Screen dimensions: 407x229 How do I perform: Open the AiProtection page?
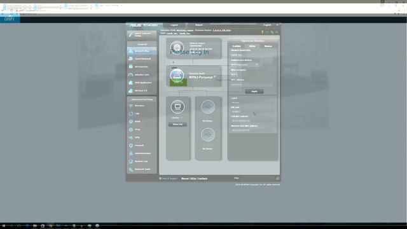[142, 67]
